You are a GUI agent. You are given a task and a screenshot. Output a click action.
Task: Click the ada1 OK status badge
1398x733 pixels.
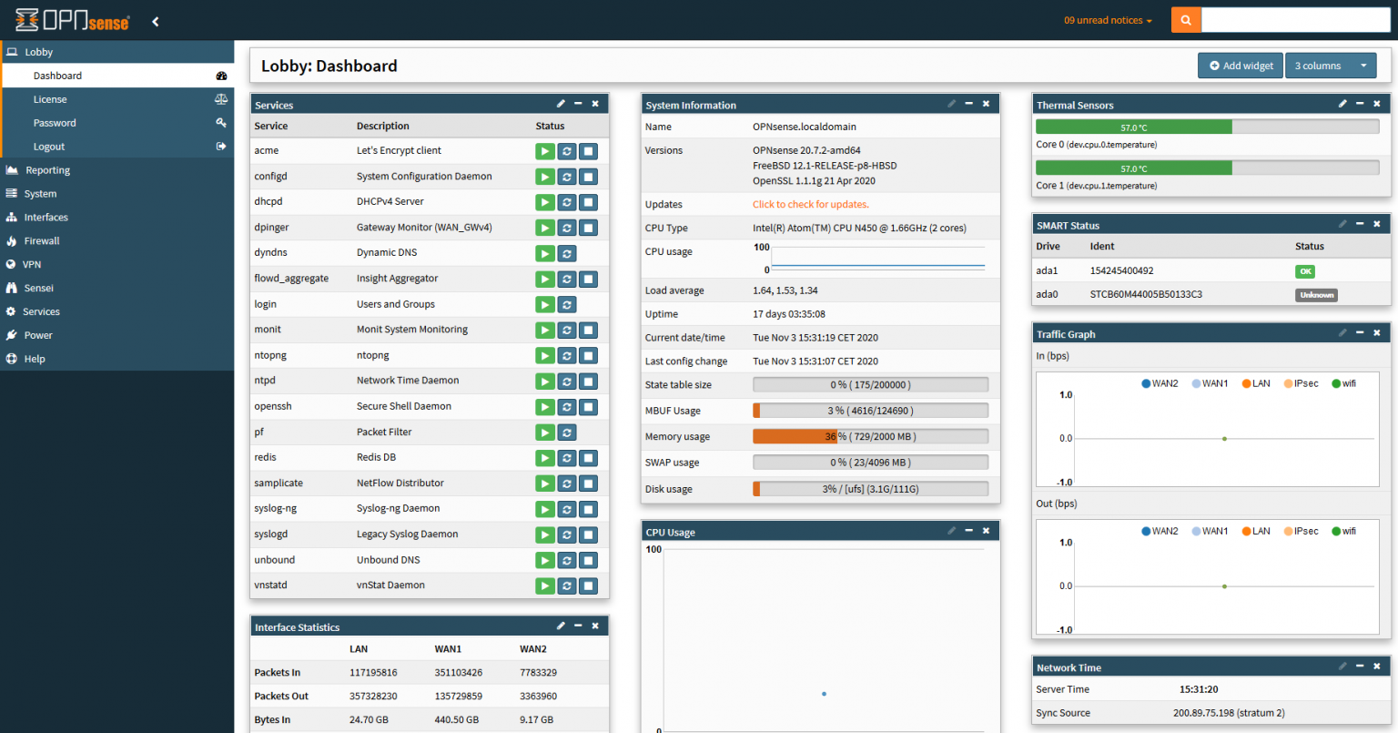tap(1305, 271)
